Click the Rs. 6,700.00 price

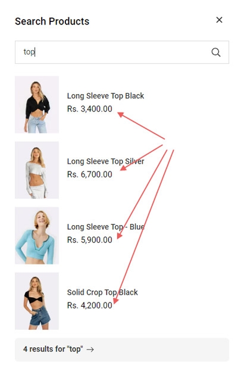90,174
